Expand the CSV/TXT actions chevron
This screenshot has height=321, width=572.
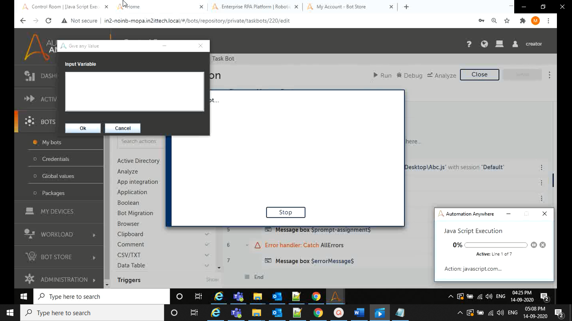click(207, 255)
